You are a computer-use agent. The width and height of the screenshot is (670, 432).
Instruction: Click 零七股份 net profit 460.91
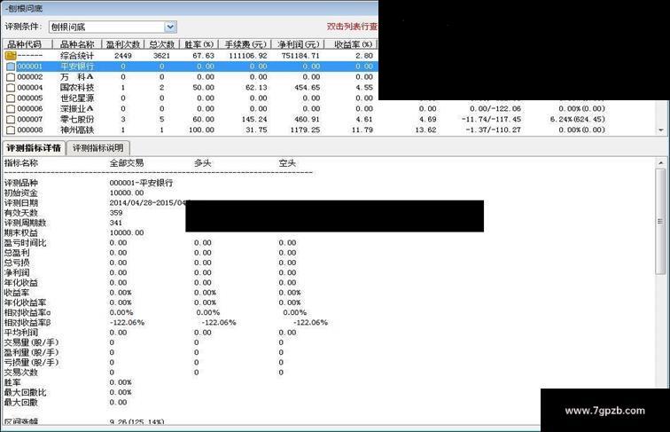click(308, 120)
